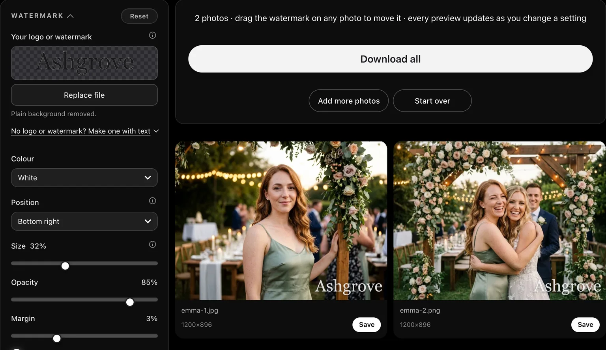
Task: Click Replace file button
Action: [84, 95]
